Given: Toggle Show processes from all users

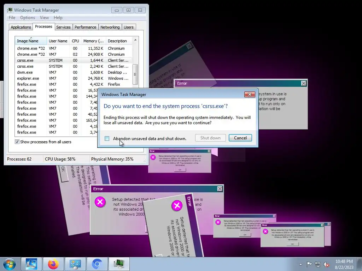Looking at the screenshot, I should [x=17, y=142].
